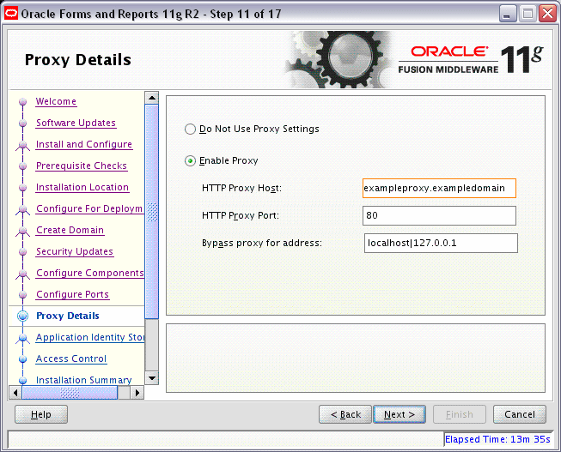Click the Help button
Viewport: 561px width, 452px height.
41,414
